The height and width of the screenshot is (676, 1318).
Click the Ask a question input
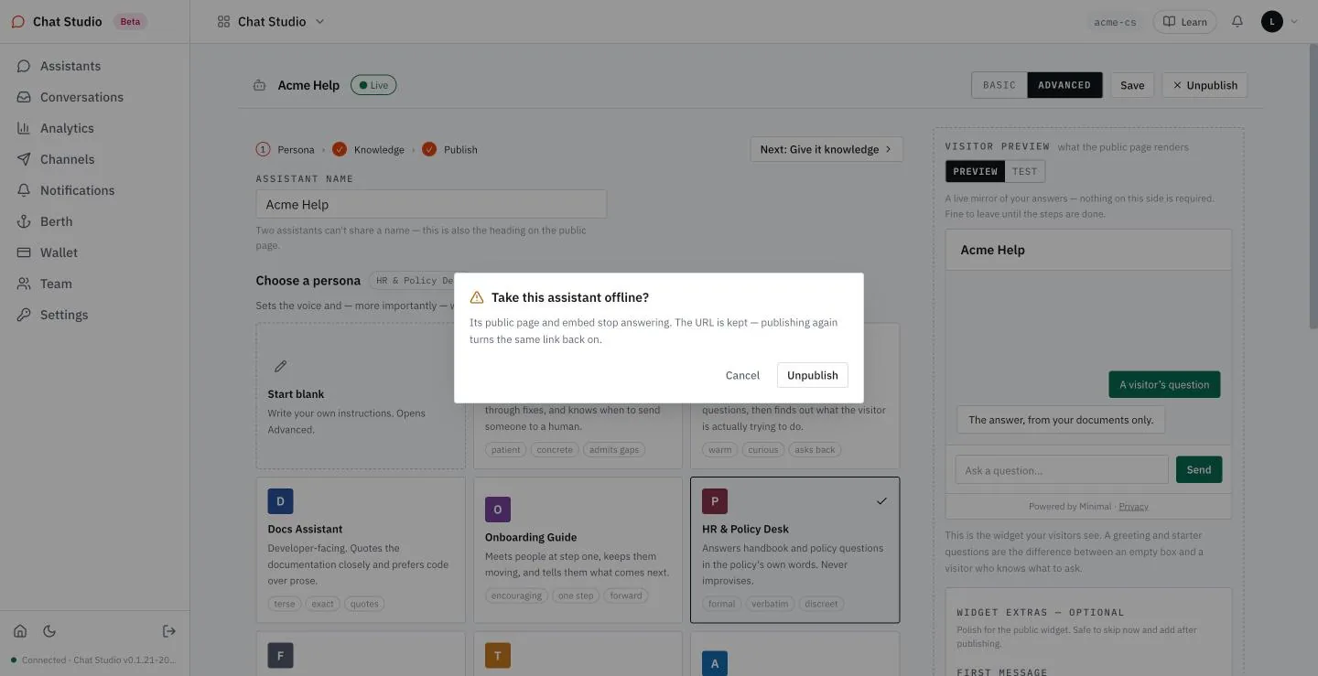[1062, 470]
